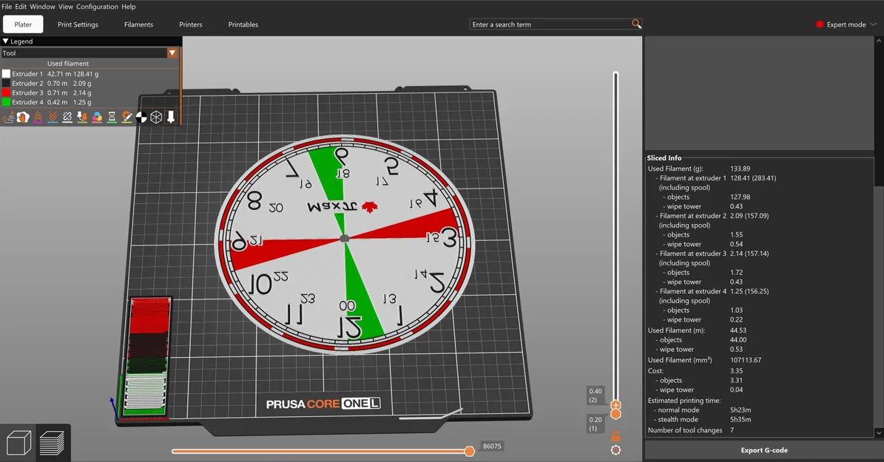Open the Tool view type dropdown
884x462 pixels.
[x=172, y=53]
